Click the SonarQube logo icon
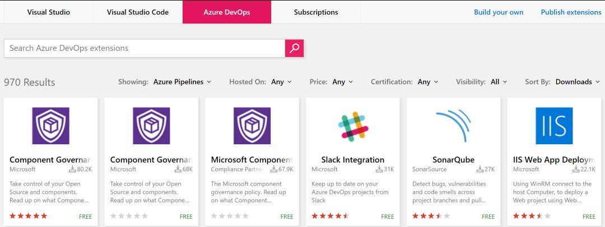 (x=454, y=126)
